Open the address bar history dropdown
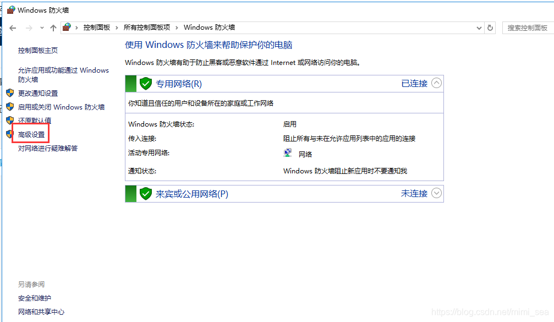 click(x=479, y=28)
